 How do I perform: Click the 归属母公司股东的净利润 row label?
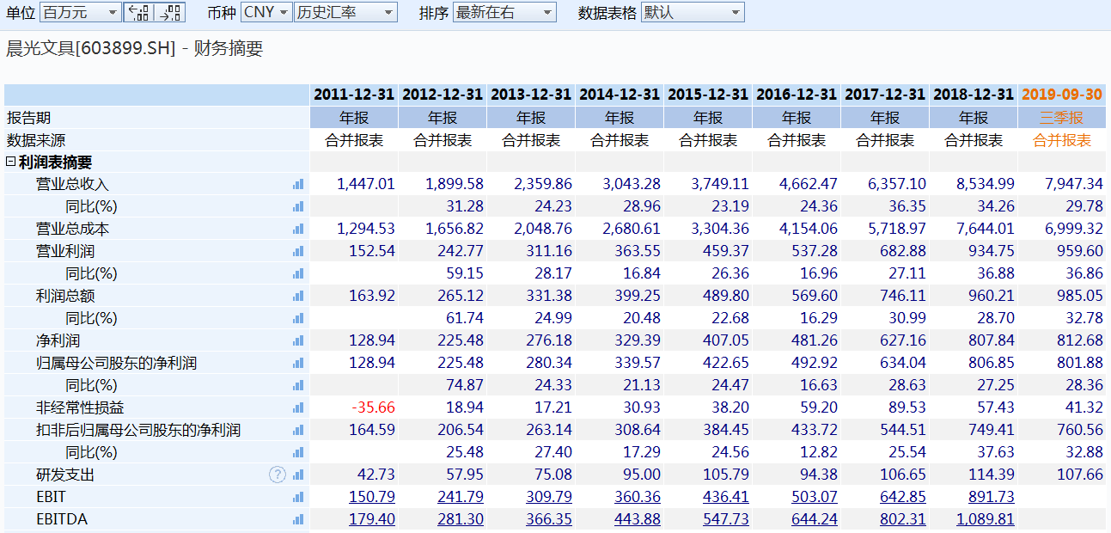click(116, 363)
